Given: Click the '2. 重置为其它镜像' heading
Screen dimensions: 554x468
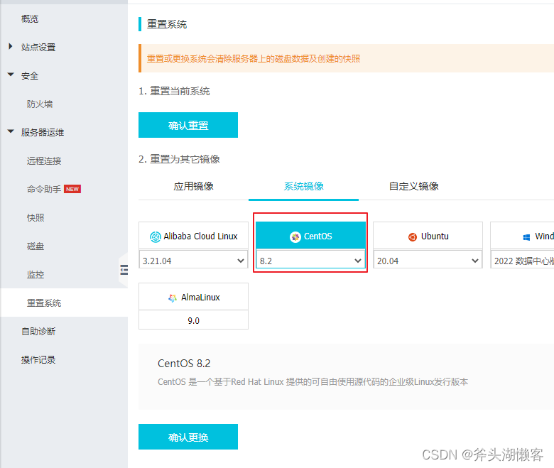Looking at the screenshot, I should click(179, 159).
